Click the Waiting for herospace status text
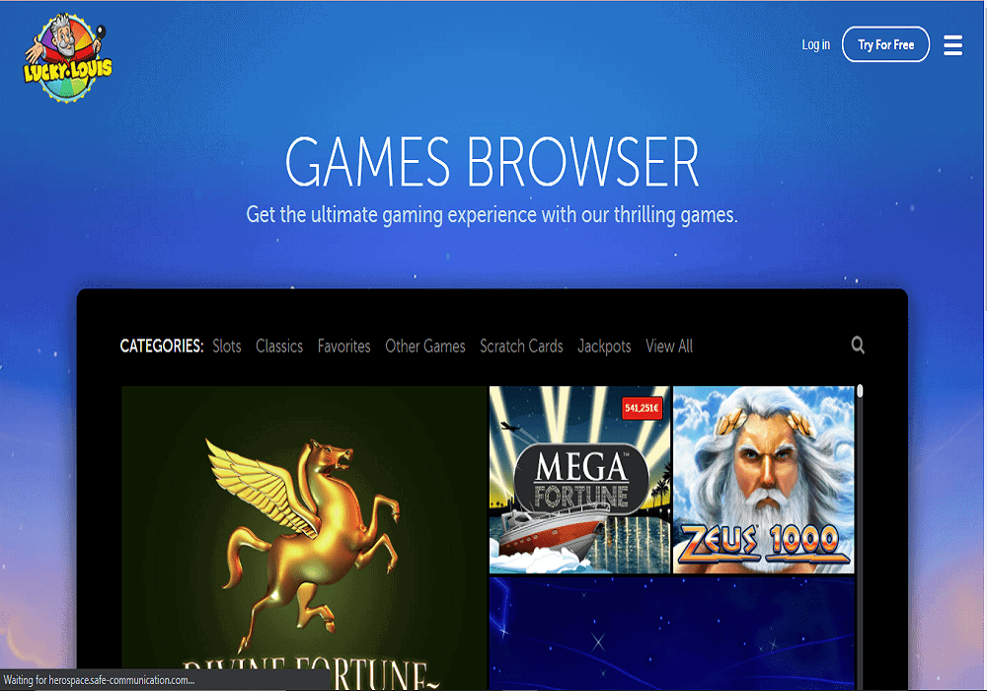Viewport: 987px width, 691px height. tap(99, 680)
